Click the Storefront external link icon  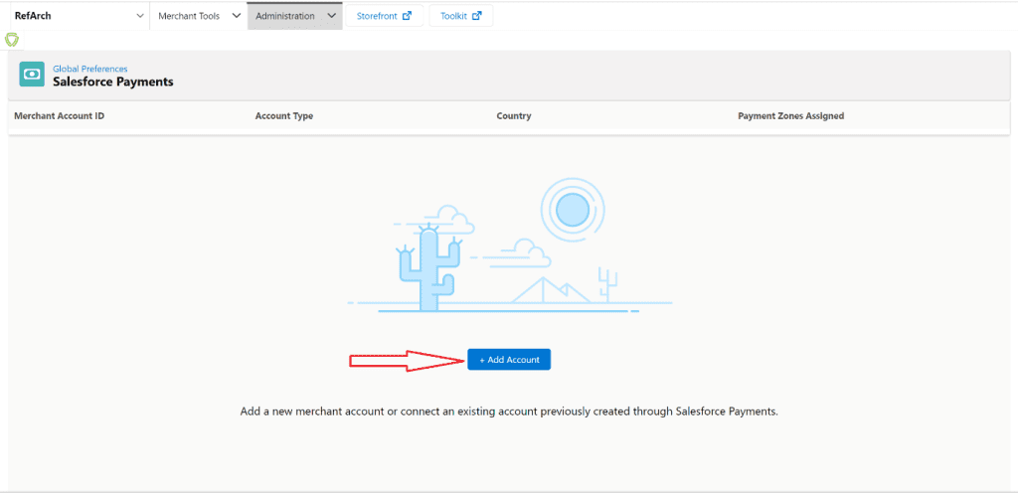tap(406, 16)
